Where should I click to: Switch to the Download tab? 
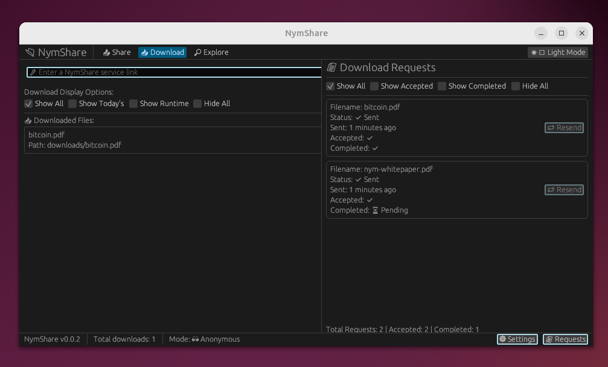click(x=162, y=52)
